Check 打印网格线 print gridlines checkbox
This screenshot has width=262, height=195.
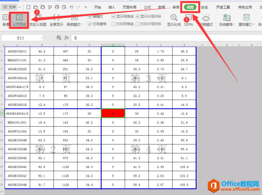click(114, 24)
